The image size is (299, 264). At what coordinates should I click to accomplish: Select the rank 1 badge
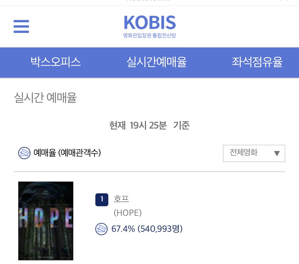(x=102, y=200)
